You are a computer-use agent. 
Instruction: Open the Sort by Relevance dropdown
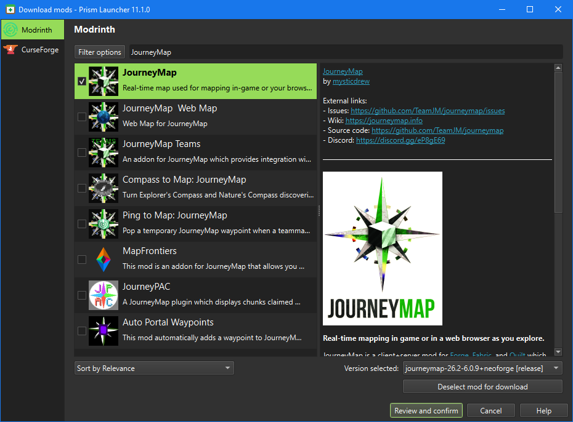point(154,368)
